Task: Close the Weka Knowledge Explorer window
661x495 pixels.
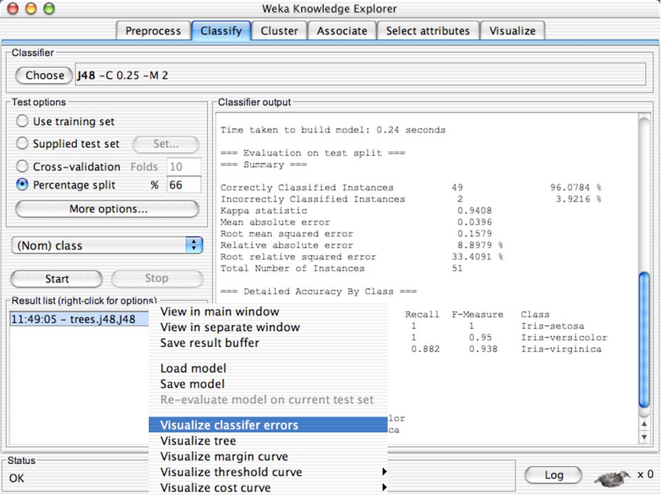Action: 12,8
